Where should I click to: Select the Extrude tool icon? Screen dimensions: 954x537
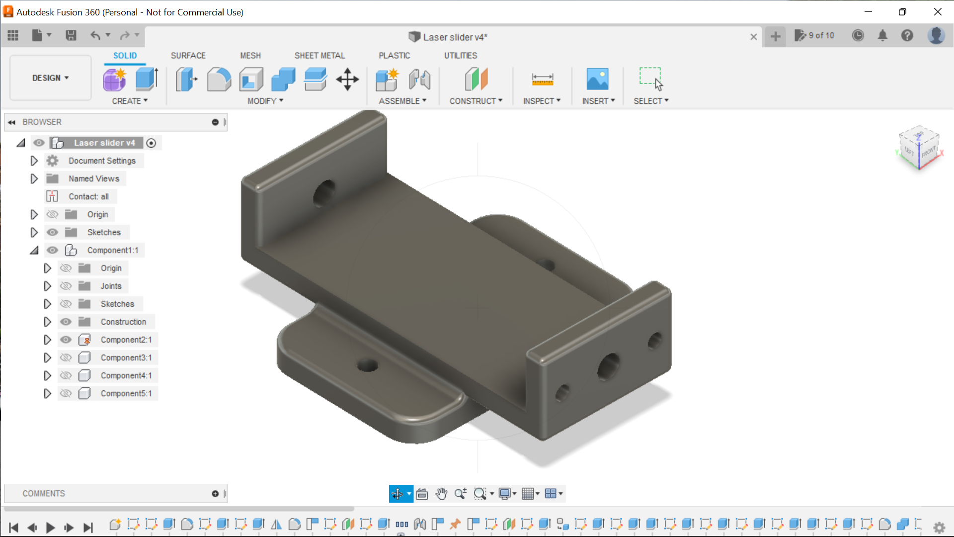point(147,80)
